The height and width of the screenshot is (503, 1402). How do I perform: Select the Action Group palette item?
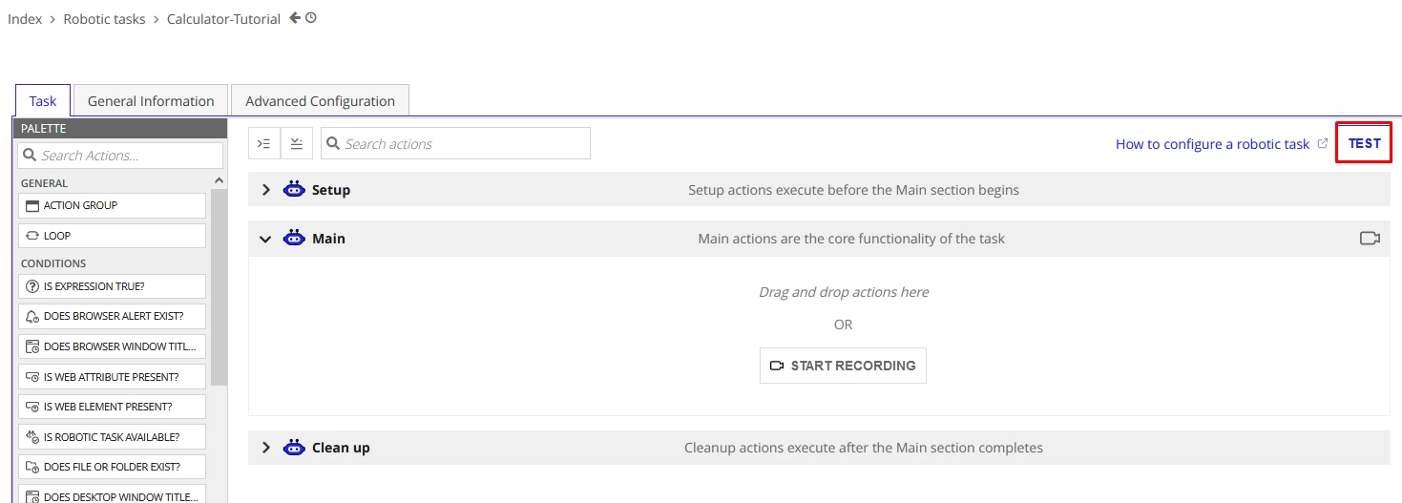pyautogui.click(x=112, y=205)
